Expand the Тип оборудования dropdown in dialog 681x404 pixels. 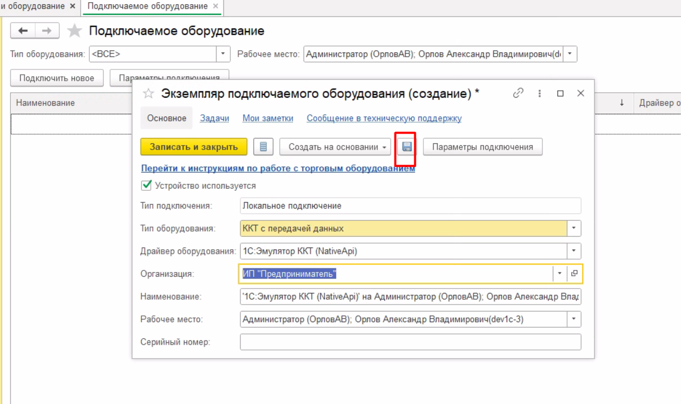click(574, 228)
